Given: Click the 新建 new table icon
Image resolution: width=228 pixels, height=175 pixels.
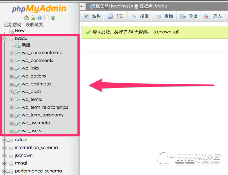Looking at the screenshot, I should 18,45.
